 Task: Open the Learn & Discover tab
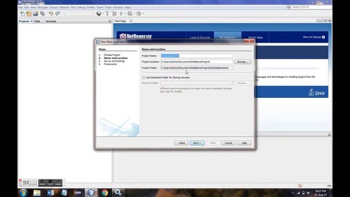pos(200,37)
